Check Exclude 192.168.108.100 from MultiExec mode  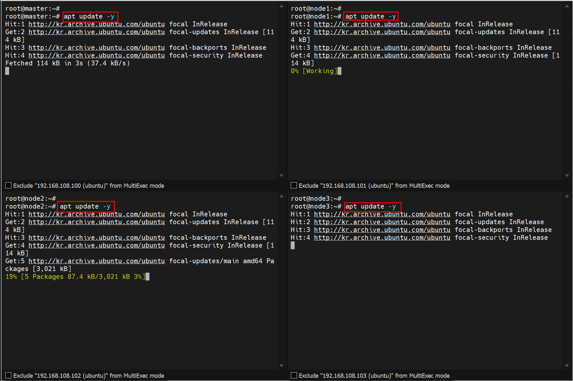point(8,185)
